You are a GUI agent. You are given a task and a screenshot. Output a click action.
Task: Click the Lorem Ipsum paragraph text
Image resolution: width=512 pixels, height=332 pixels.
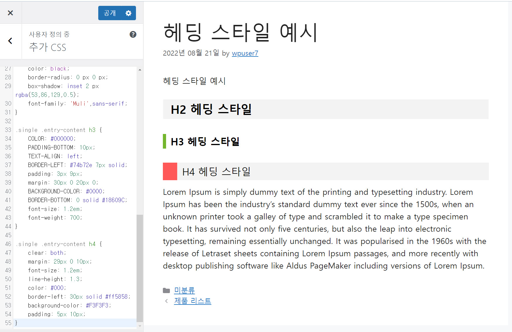click(x=325, y=229)
